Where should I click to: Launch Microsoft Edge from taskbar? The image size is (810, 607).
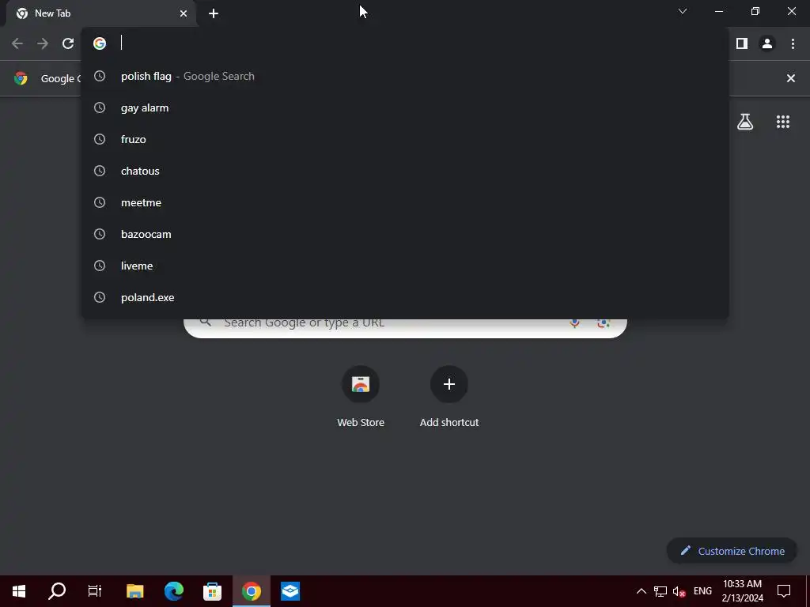[x=173, y=591]
